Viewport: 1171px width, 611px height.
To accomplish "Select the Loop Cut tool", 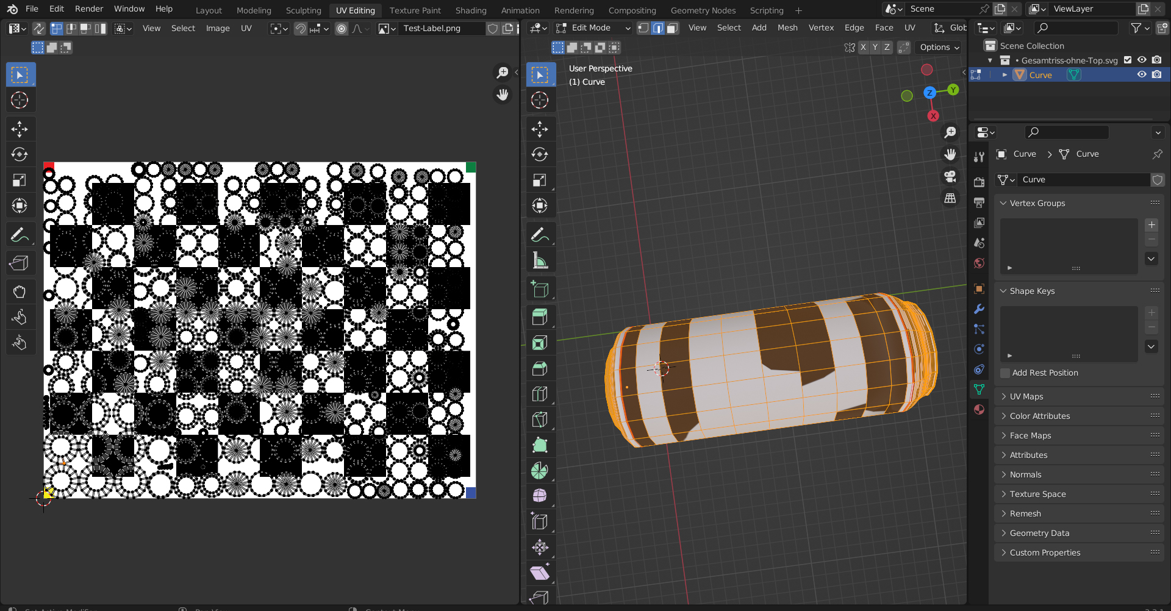I will tap(540, 394).
